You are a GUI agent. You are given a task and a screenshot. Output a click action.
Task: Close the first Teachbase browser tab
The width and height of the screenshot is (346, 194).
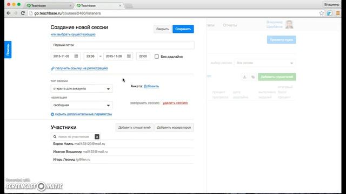(x=70, y=5)
